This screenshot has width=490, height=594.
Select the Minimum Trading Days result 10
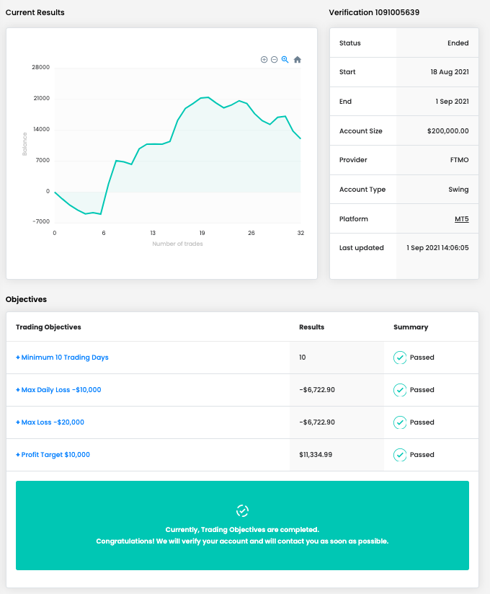click(x=302, y=358)
